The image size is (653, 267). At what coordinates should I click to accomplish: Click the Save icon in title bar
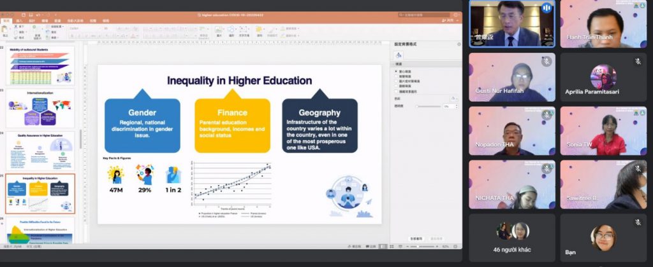click(x=31, y=15)
